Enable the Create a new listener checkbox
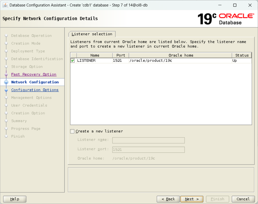This screenshot has width=258, height=204. click(72, 131)
